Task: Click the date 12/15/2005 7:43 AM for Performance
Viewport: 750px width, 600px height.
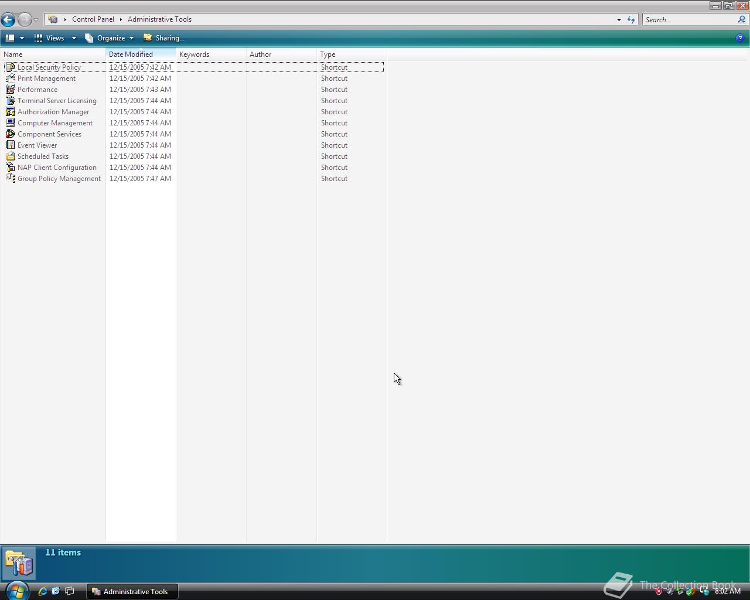Action: pos(140,90)
